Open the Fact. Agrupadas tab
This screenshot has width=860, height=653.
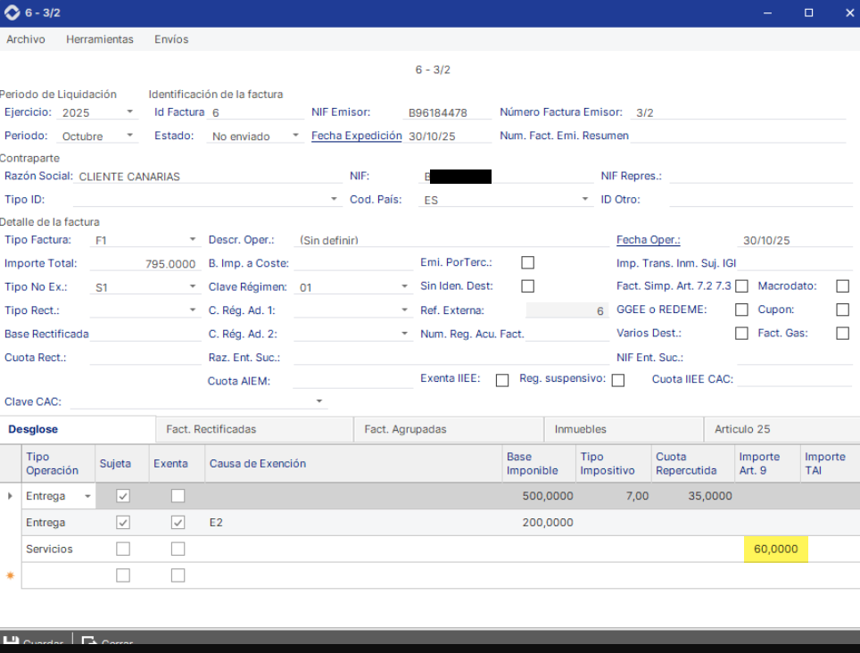tap(449, 429)
